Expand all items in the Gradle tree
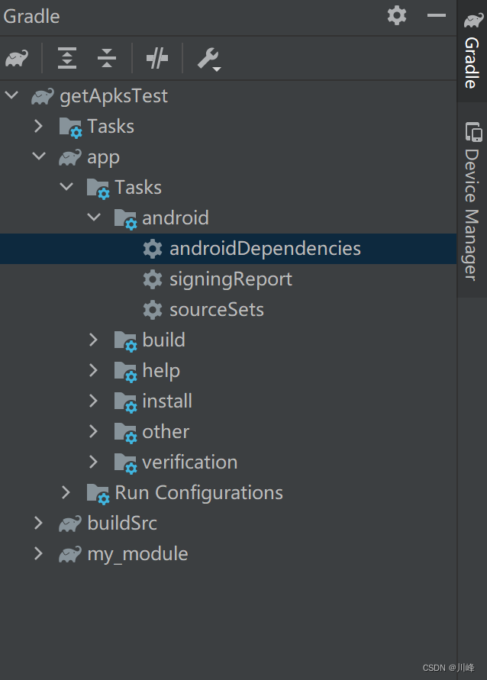 pyautogui.click(x=66, y=58)
